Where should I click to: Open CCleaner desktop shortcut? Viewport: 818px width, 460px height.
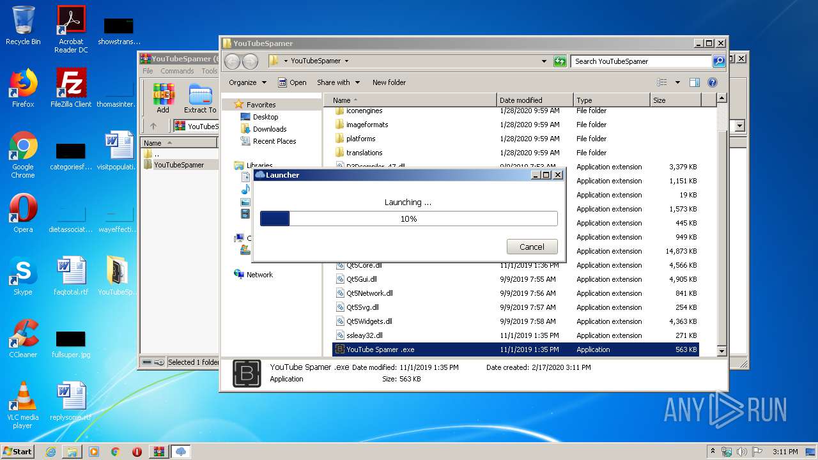pyautogui.click(x=23, y=339)
